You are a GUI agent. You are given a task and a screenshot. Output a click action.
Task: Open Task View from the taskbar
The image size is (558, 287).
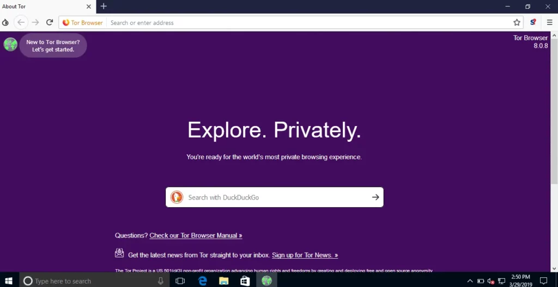[x=180, y=281]
